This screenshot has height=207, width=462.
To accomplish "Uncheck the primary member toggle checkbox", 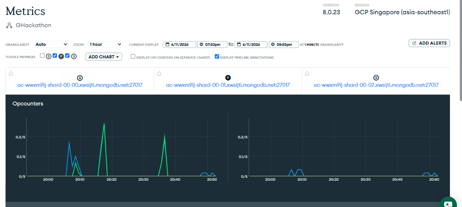I will pyautogui.click(x=55, y=56).
